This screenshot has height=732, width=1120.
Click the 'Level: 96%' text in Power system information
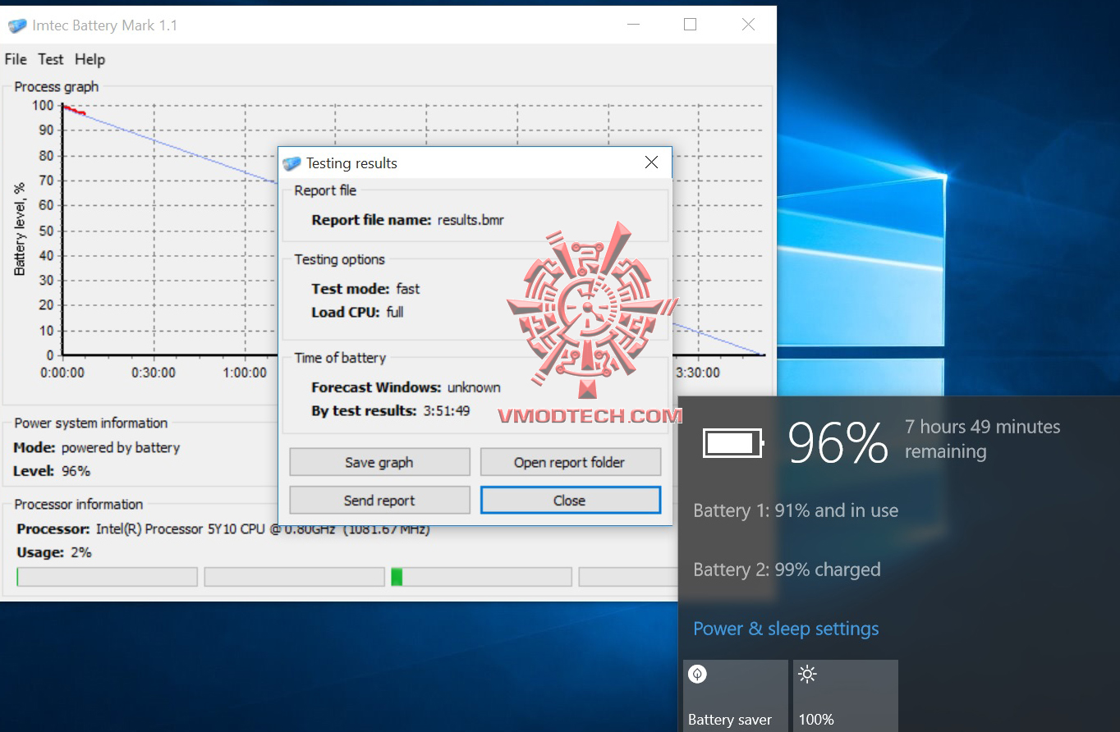pyautogui.click(x=52, y=471)
